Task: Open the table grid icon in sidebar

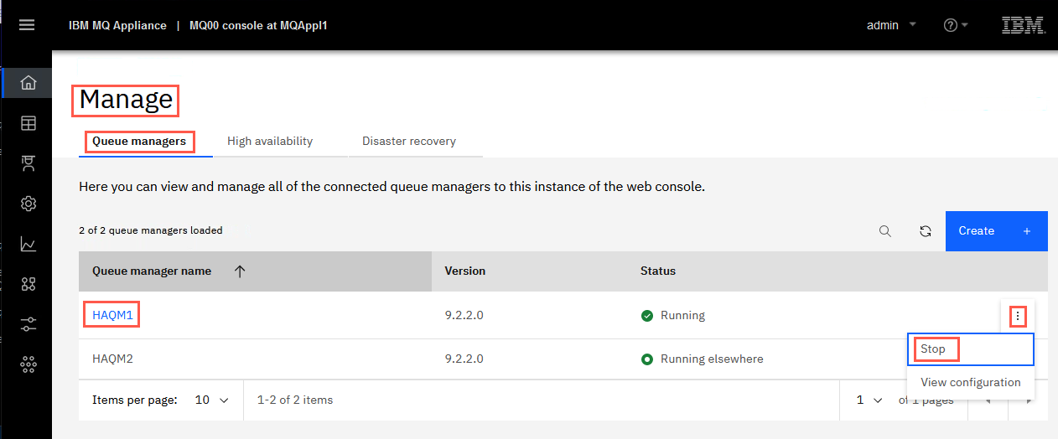Action: click(x=28, y=123)
